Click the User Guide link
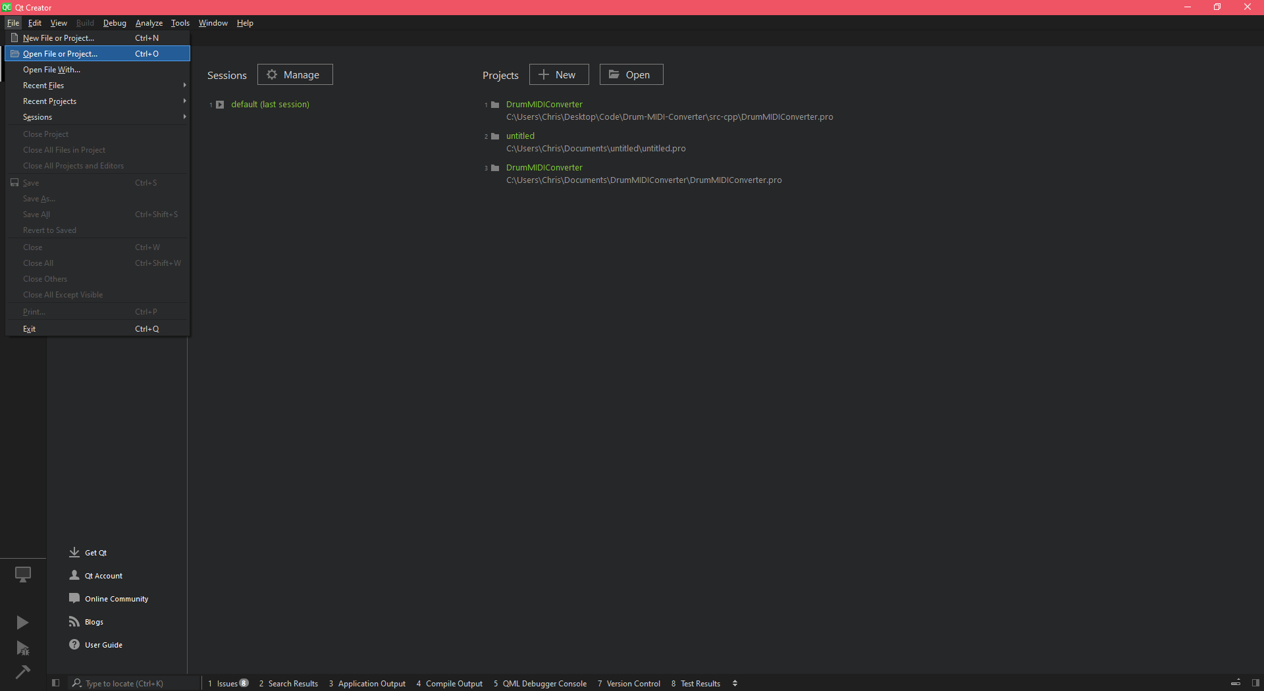This screenshot has width=1264, height=691. (x=103, y=645)
